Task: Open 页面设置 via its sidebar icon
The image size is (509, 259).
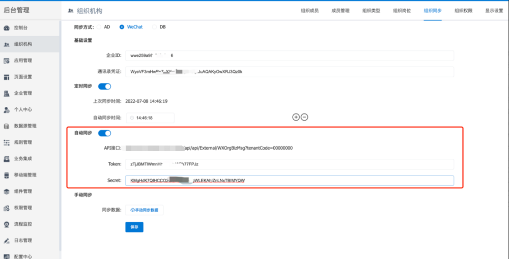Action: 7,77
